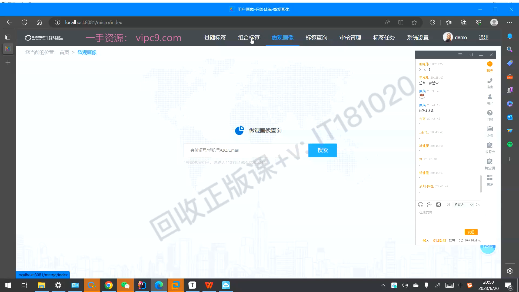Insert emoji with the smiley face icon
Screen dimensions: 519x292
(421, 205)
